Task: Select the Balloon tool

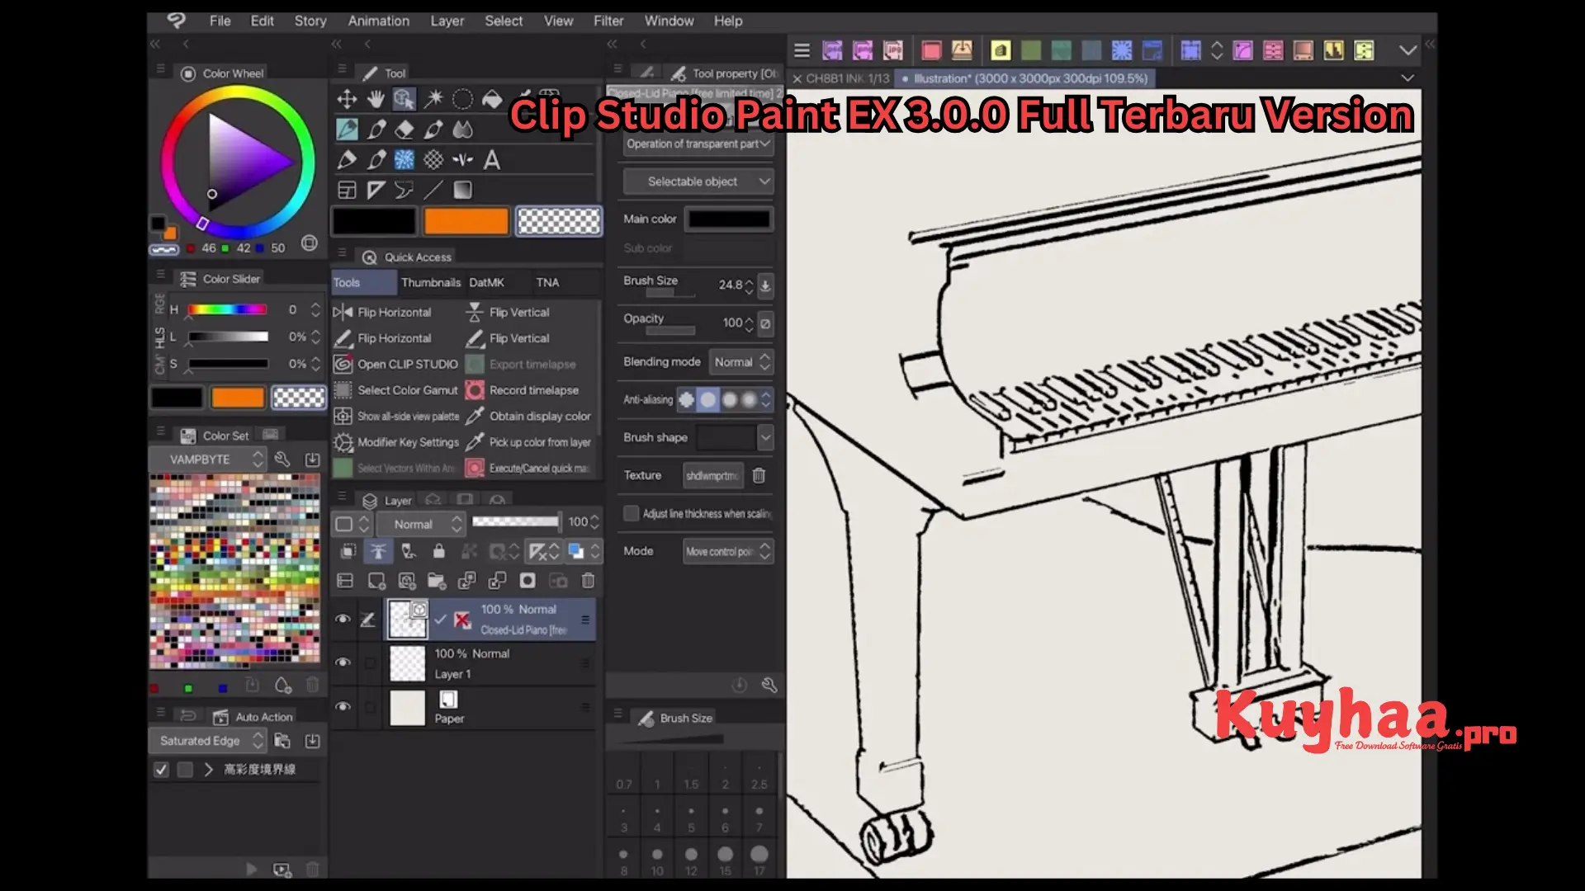Action: (x=404, y=190)
